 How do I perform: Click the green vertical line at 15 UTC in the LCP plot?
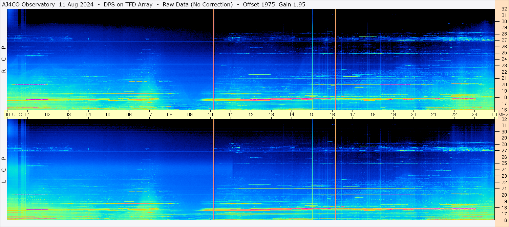pyautogui.click(x=312, y=169)
